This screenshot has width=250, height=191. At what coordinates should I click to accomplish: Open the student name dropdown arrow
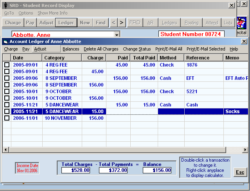(x=117, y=34)
